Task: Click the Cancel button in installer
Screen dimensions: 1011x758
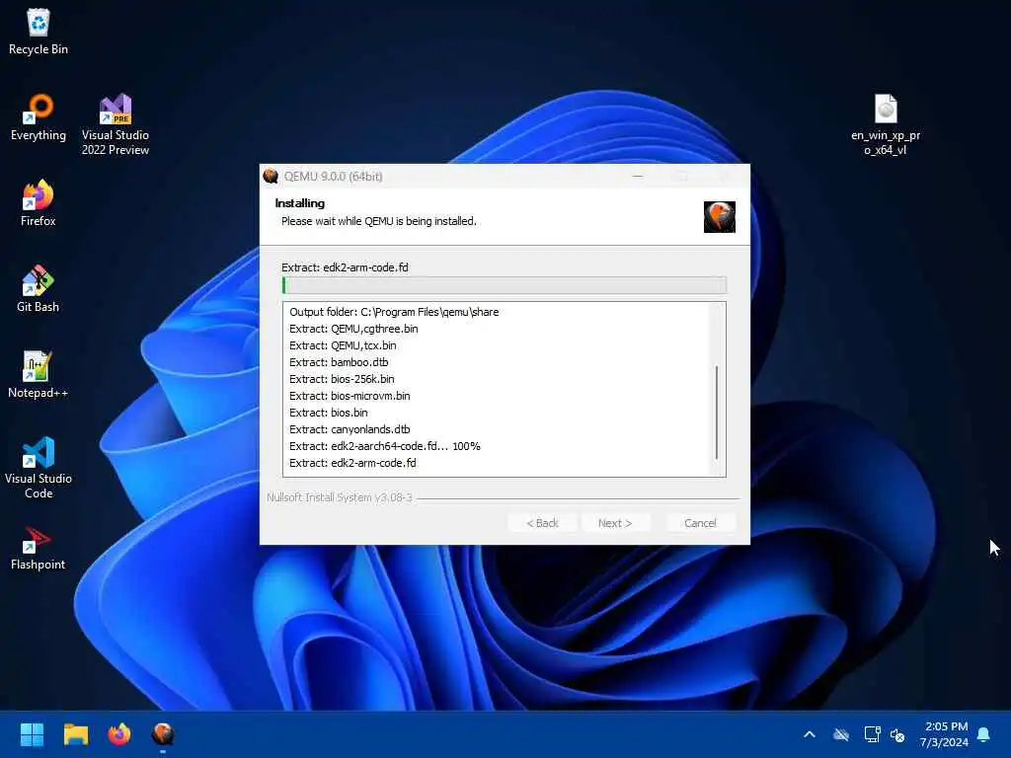Action: [x=700, y=523]
